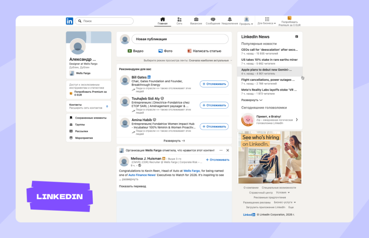Open the Уведомления bell icon
The width and height of the screenshot is (369, 238).
[x=230, y=19]
